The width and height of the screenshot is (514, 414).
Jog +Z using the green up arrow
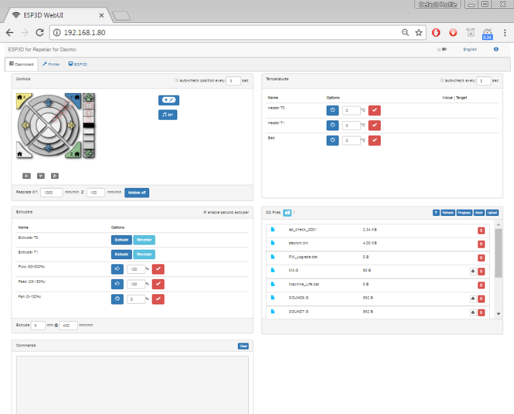89,97
